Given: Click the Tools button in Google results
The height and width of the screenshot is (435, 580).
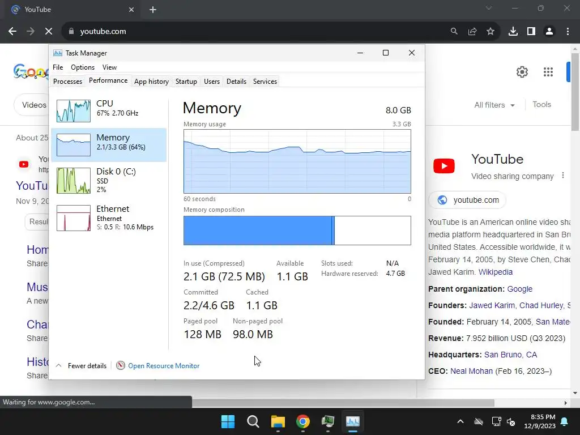Looking at the screenshot, I should (541, 104).
